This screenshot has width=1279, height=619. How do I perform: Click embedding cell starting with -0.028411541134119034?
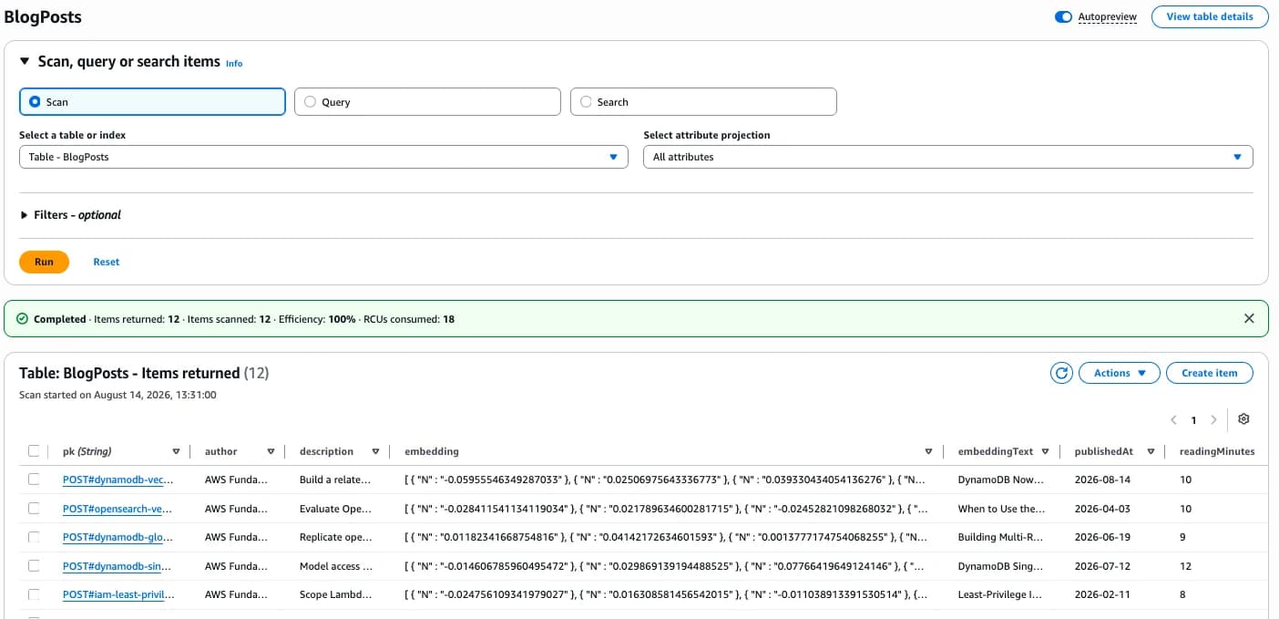[x=667, y=509]
